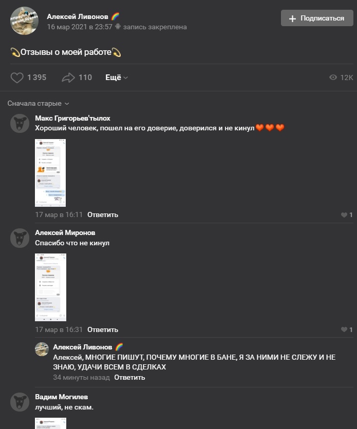Like the post with the heart icon

point(17,77)
